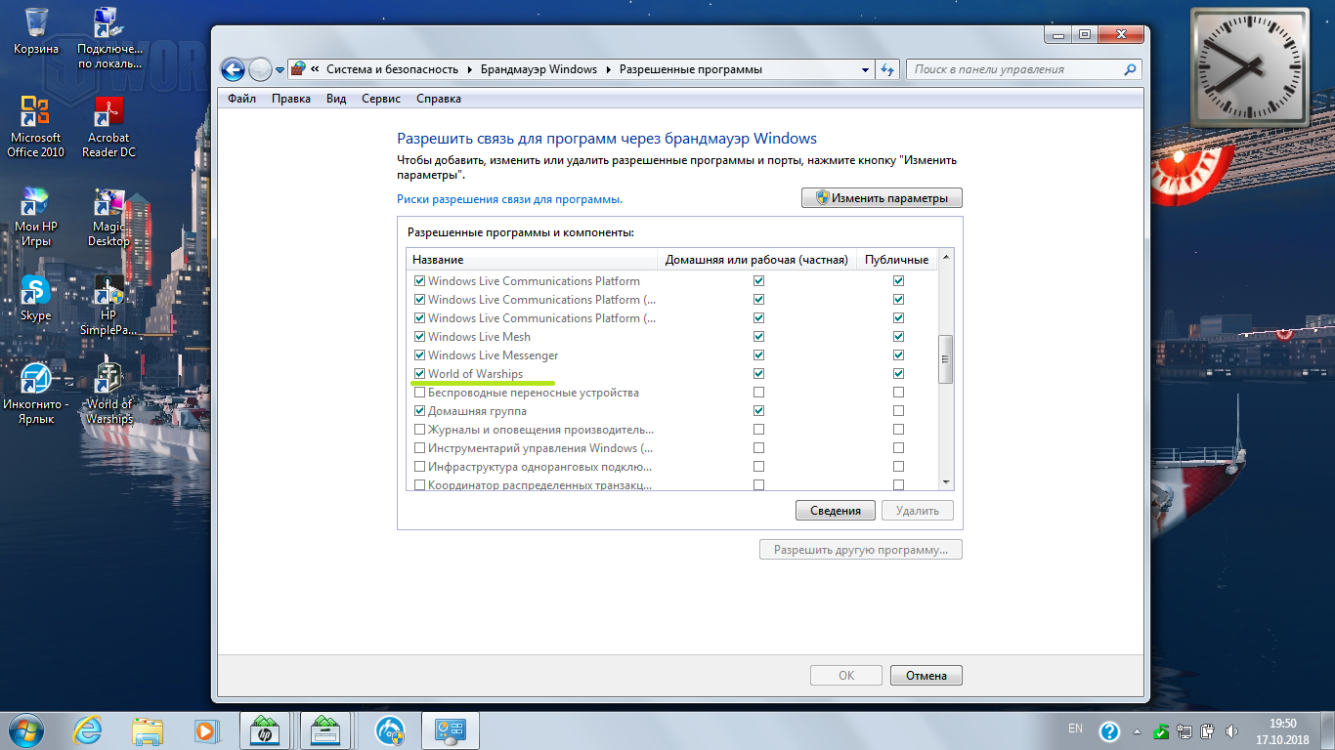Open HP SimplePass desktop icon
Image resolution: width=1335 pixels, height=750 pixels.
[x=108, y=305]
